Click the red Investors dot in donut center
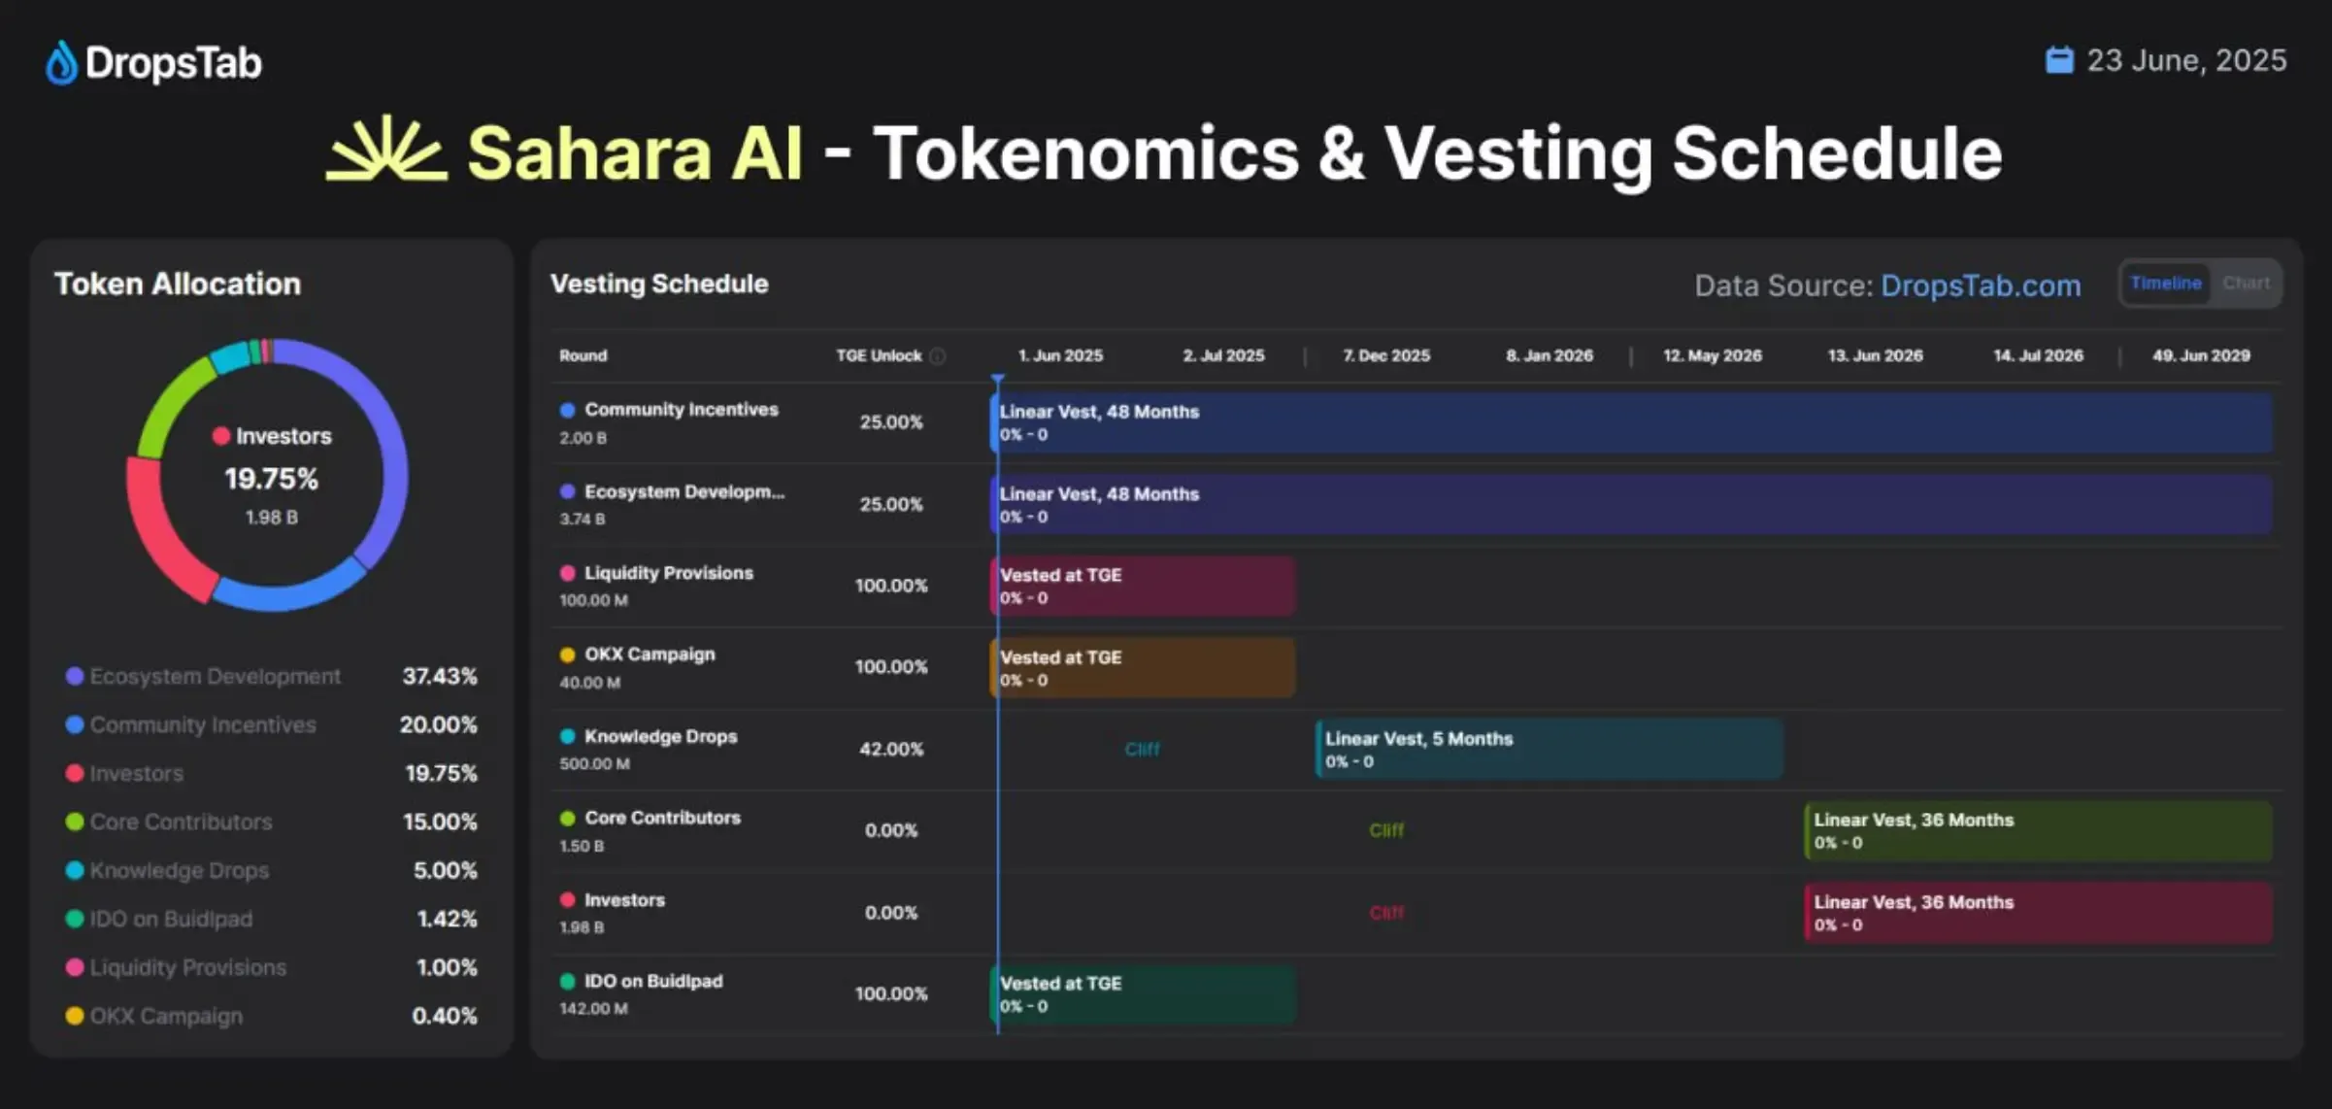Screen dimensions: 2332x1109 [x=221, y=436]
